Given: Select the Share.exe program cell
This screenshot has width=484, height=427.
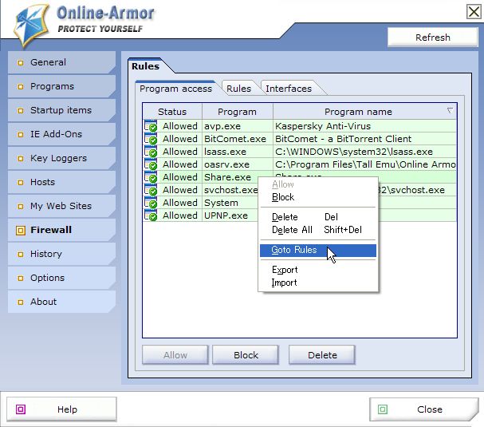Looking at the screenshot, I should [x=230, y=177].
